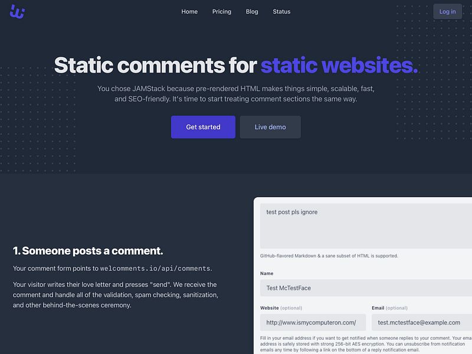Click the comment text area "test post pls ignore"
Viewport: 472px width, 354px height.
[x=366, y=226]
